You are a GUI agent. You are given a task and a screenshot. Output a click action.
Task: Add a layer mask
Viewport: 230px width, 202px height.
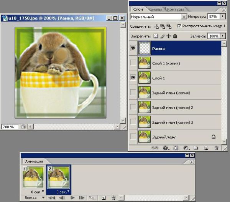click(x=176, y=148)
